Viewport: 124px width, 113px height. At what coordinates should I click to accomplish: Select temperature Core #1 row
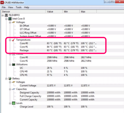pyautogui.click(x=72, y=47)
